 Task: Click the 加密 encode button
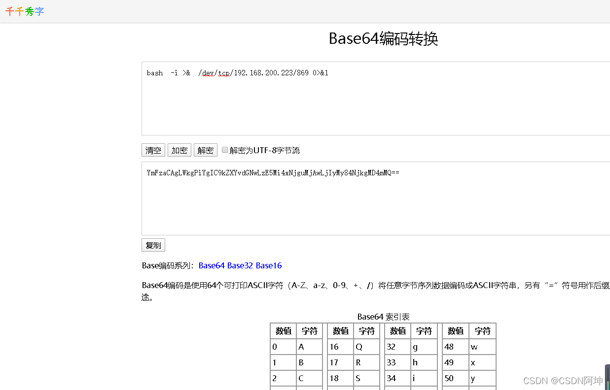[x=179, y=150]
